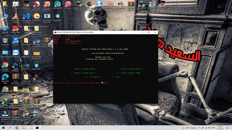This screenshot has height=130, width=232.
Task: Open the Network desktop icon
Action: click(5, 29)
